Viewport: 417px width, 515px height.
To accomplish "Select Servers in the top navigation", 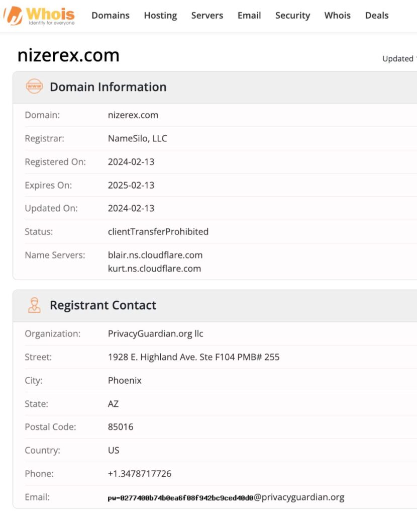I will (x=206, y=16).
